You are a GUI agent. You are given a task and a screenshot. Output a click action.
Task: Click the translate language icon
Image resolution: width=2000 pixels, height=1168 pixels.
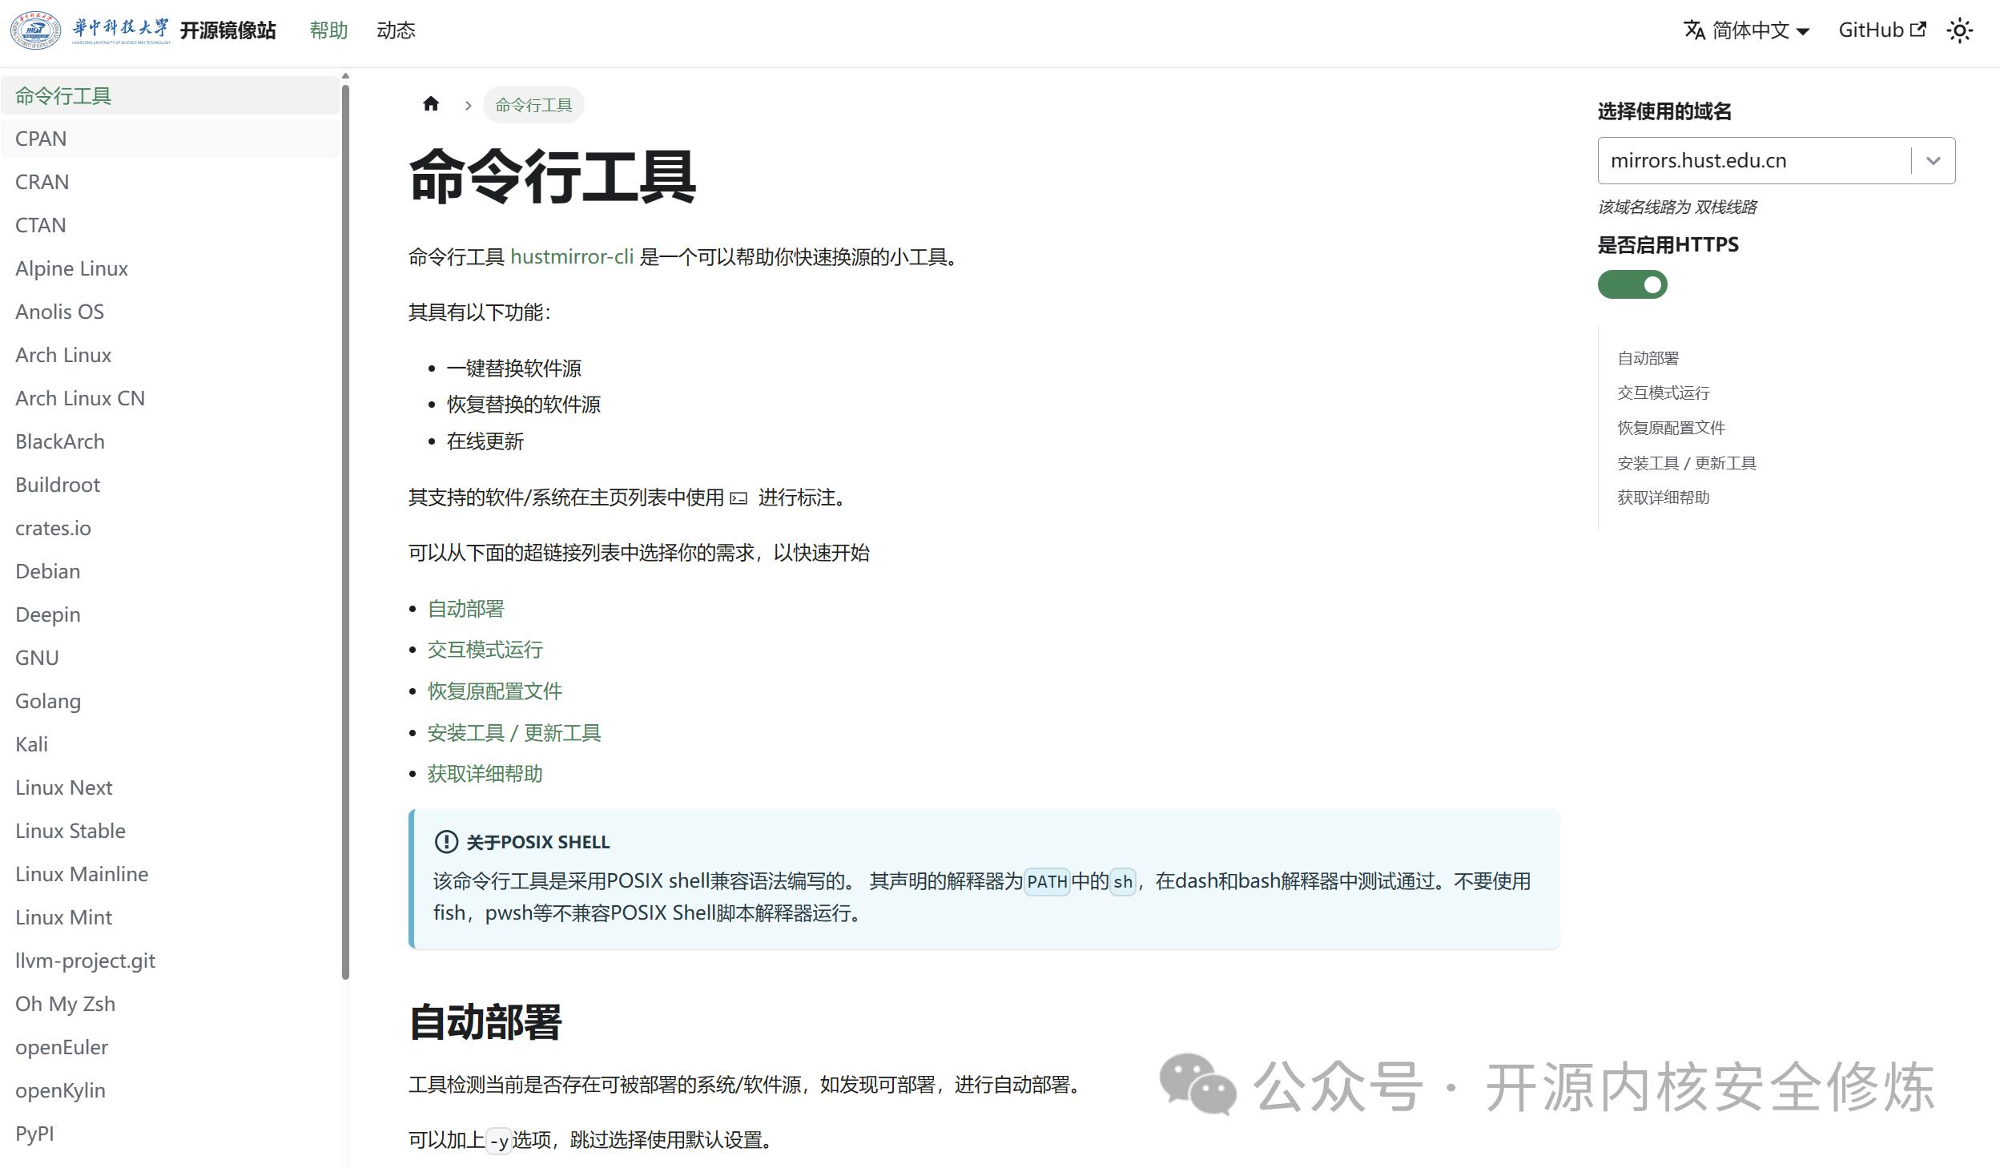tap(1694, 30)
